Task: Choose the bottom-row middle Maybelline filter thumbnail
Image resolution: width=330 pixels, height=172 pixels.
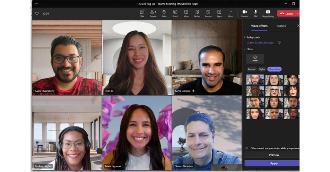Action: [x=274, y=114]
